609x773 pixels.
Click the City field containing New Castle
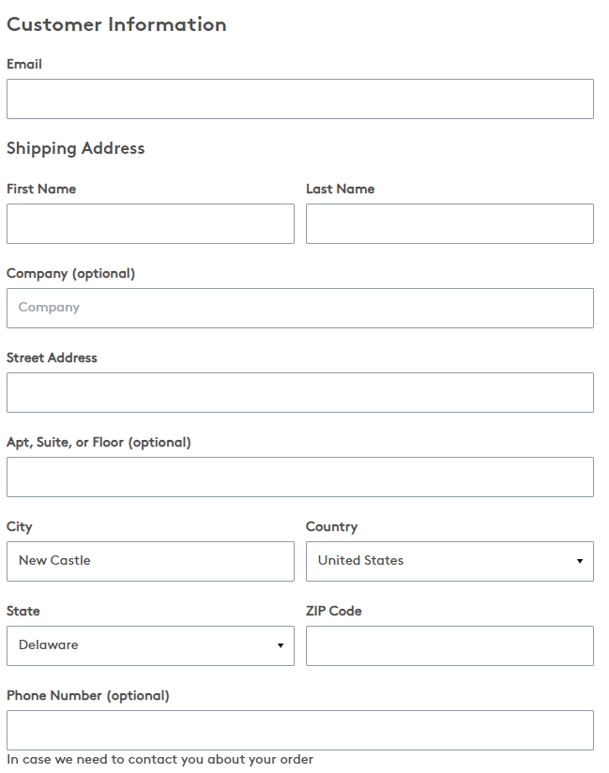point(150,561)
